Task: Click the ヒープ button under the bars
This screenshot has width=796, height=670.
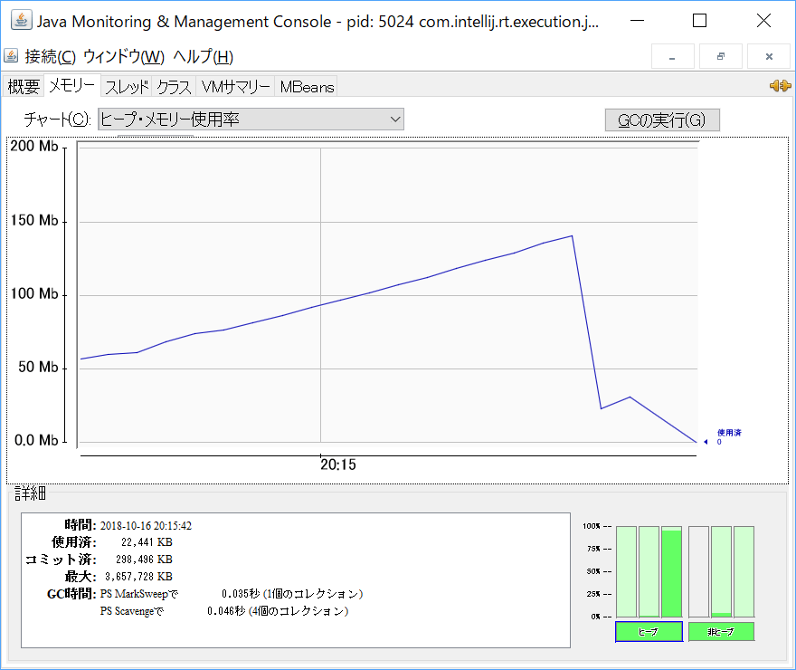Action: (649, 632)
